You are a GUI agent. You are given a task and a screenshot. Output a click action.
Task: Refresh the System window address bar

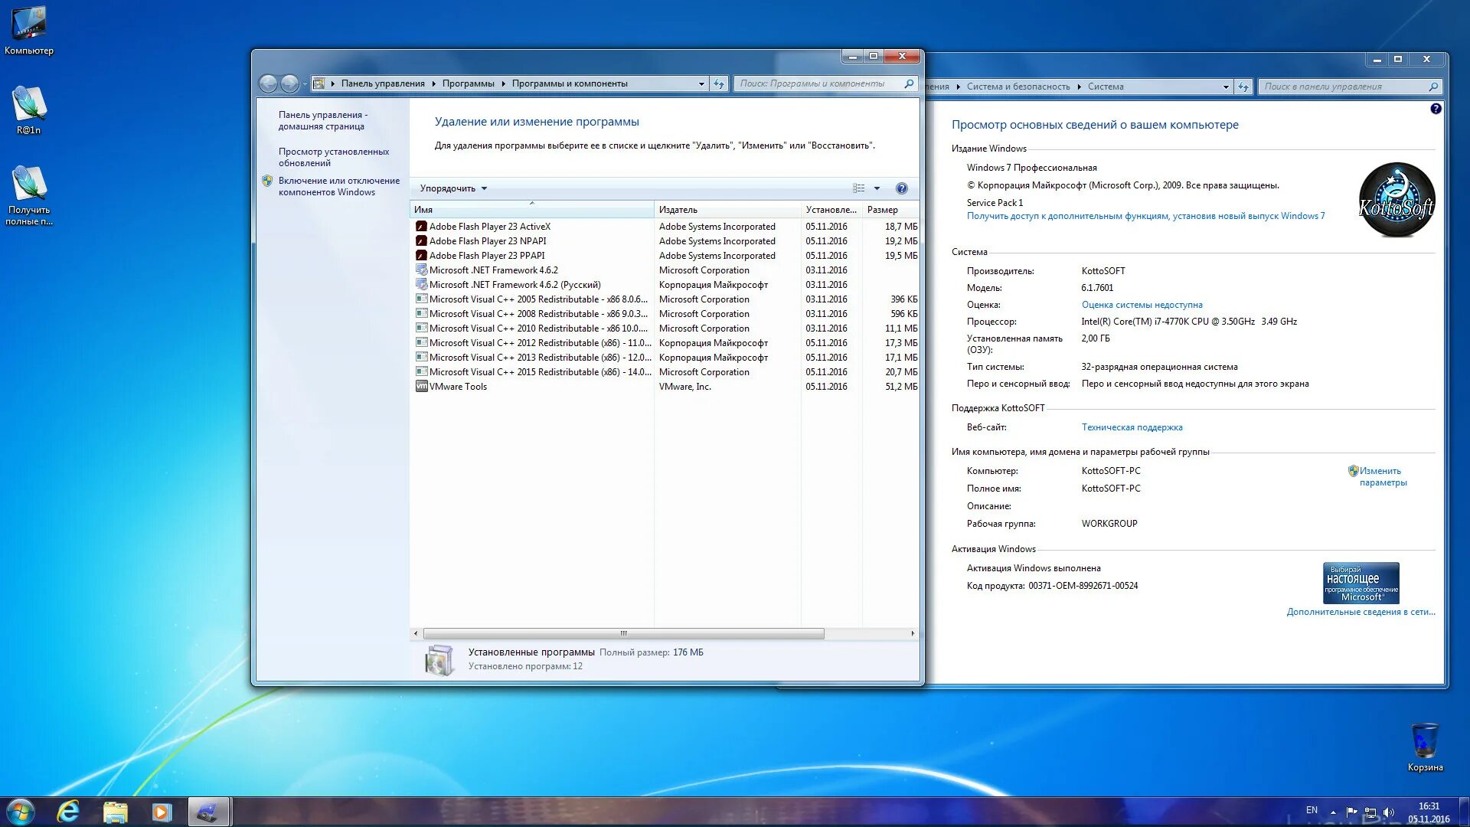click(1244, 87)
